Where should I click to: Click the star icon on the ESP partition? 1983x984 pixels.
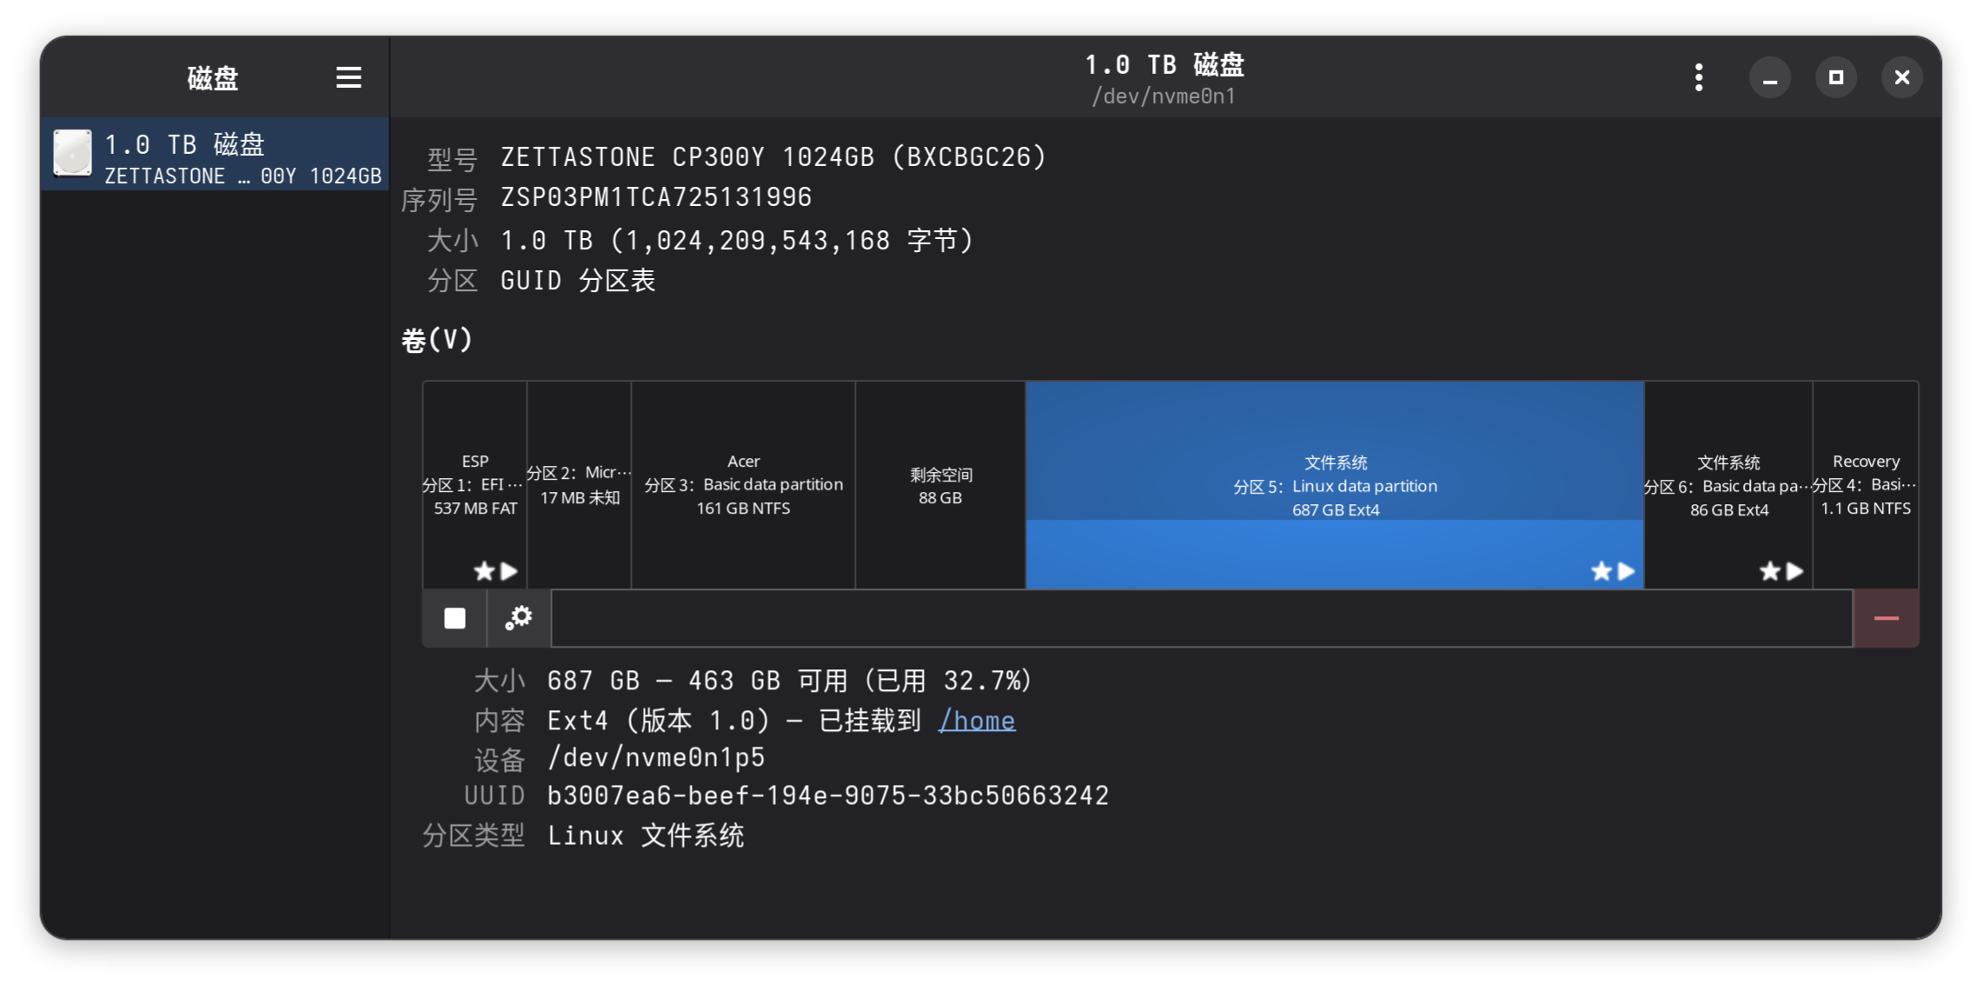coord(484,571)
